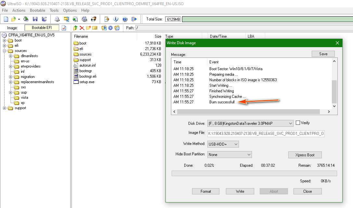This screenshot has height=208, width=353.
Task: Click the Open CD/DVD toolbar icon
Action: point(26,19)
